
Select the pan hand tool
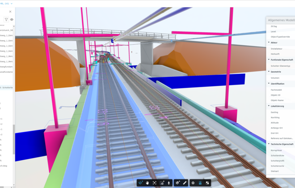[147, 183]
